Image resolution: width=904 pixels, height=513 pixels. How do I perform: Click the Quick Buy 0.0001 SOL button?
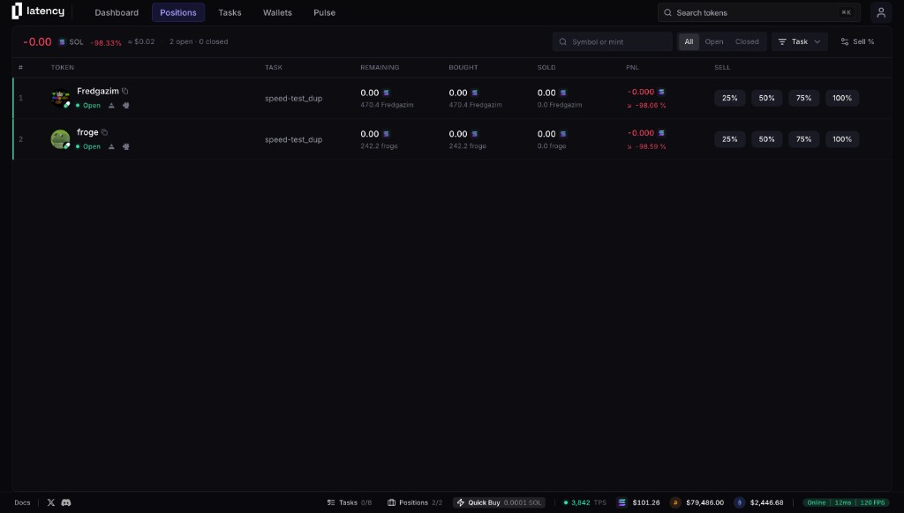(500, 502)
